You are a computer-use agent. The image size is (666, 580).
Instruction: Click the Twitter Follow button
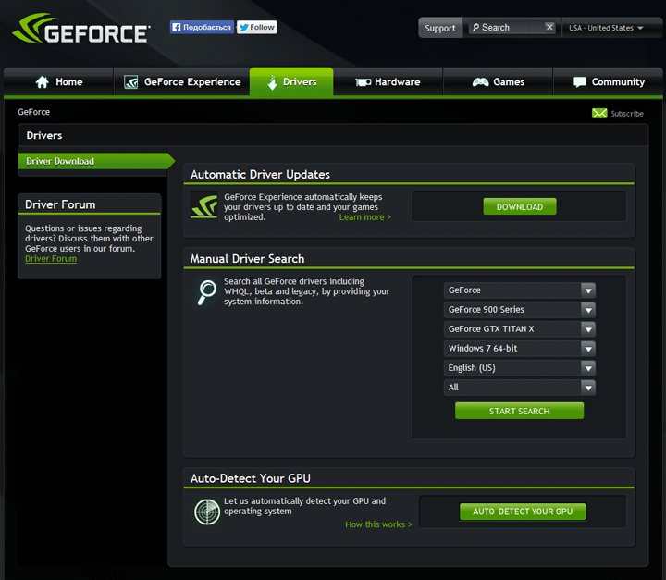pos(257,27)
